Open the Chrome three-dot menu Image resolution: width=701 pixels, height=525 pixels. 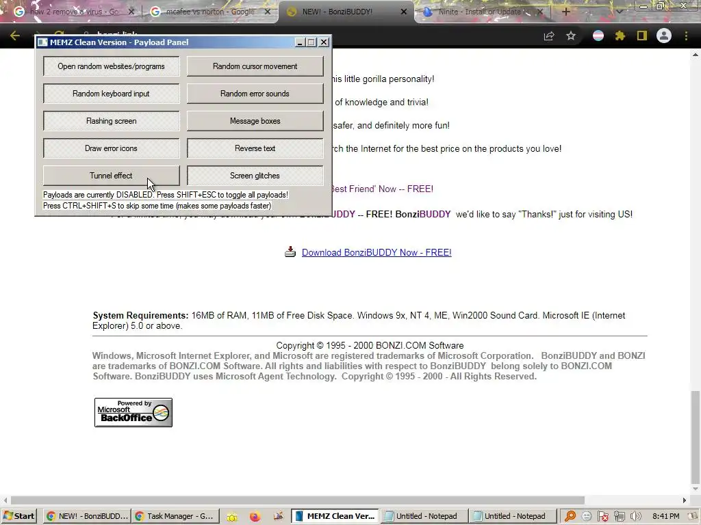click(x=686, y=36)
